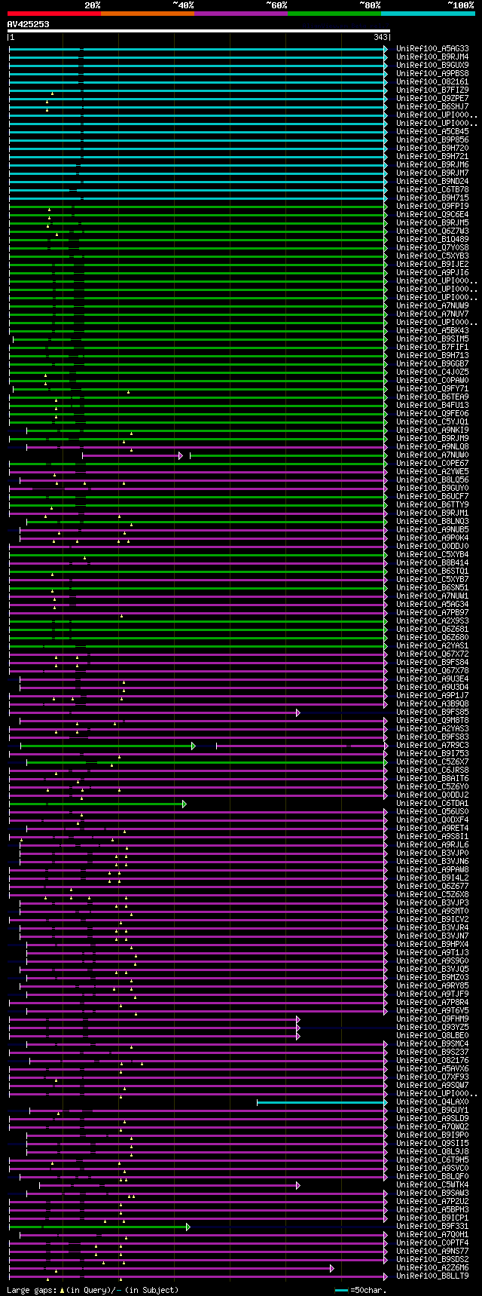This screenshot has height=1296, width=482.
Task: Select the query name AV425253
Action: (x=29, y=24)
